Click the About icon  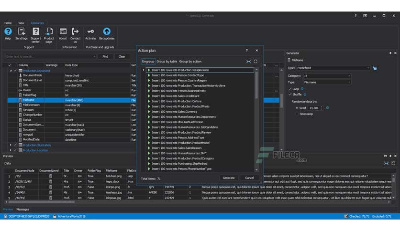click(63, 31)
